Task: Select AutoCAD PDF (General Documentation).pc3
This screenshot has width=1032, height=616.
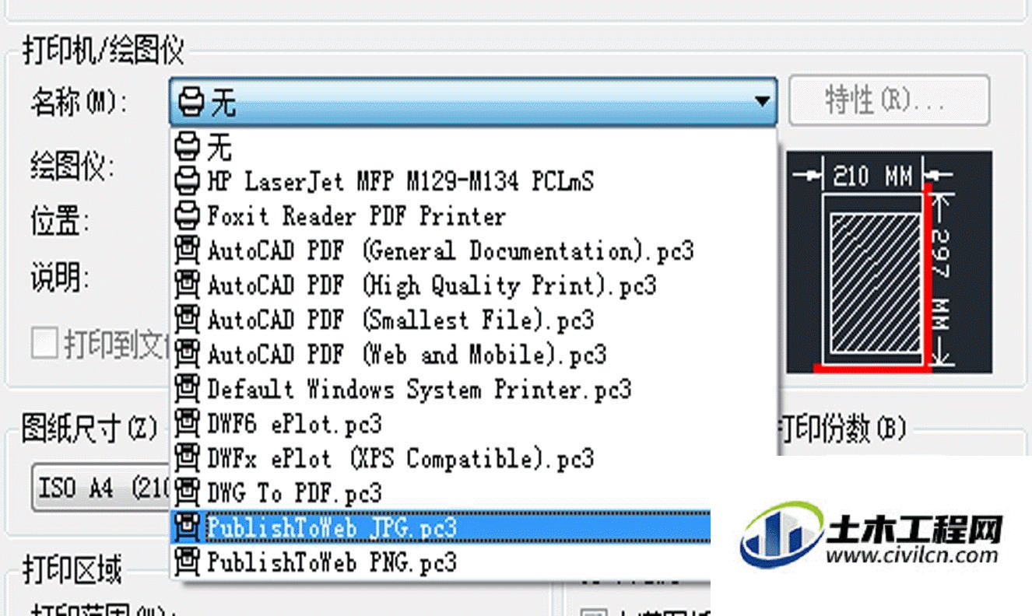Action: click(474, 250)
